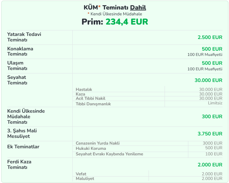This screenshot has width=229, height=183.
Task: Click the "Kendi Ülkesinde Müdahale" footnote text
Action: [x=116, y=14]
